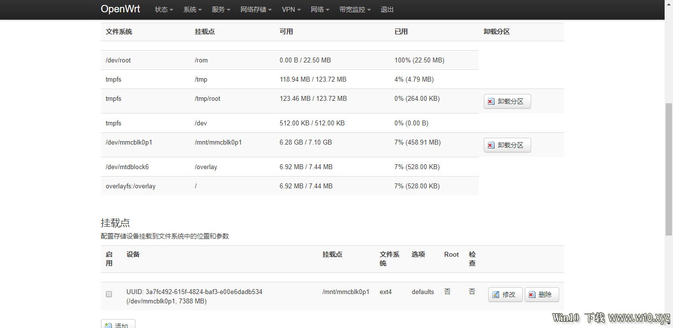This screenshot has width=673, height=328.
Task: Click the 退出 logout link
Action: [x=387, y=9]
